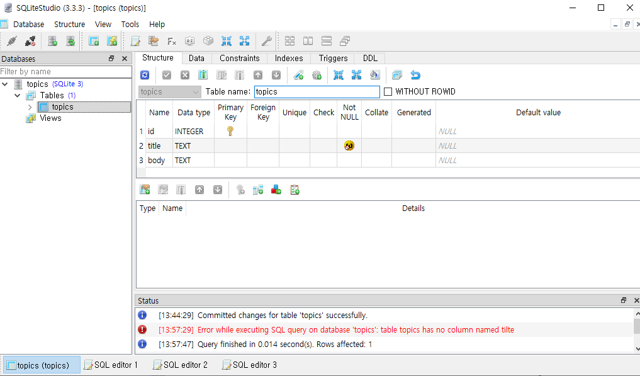Close the Databases panel
This screenshot has height=376, width=640.
pos(125,59)
